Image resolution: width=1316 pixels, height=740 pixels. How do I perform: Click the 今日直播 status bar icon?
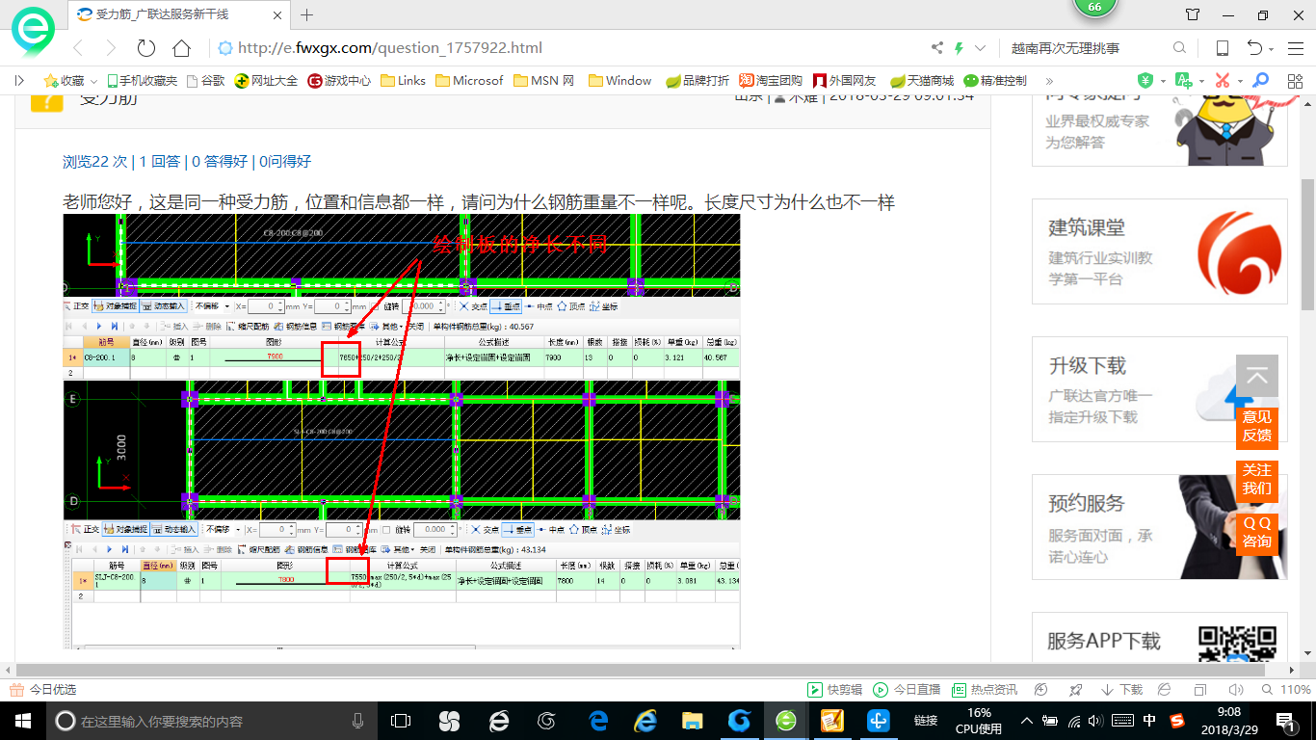click(x=907, y=690)
